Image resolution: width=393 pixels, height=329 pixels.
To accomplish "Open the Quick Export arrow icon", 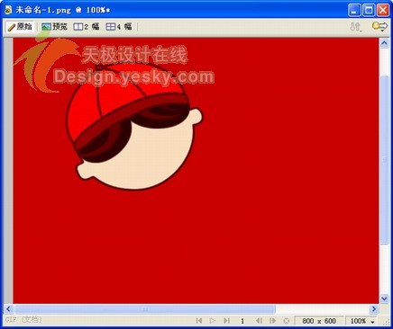I will [x=379, y=26].
